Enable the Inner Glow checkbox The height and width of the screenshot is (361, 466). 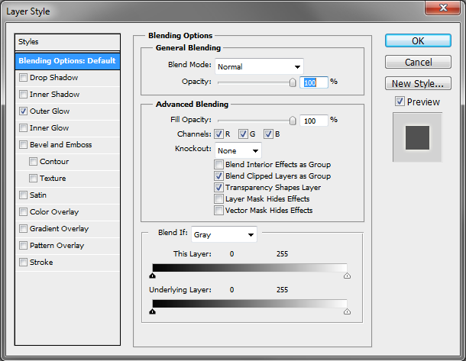pos(23,128)
